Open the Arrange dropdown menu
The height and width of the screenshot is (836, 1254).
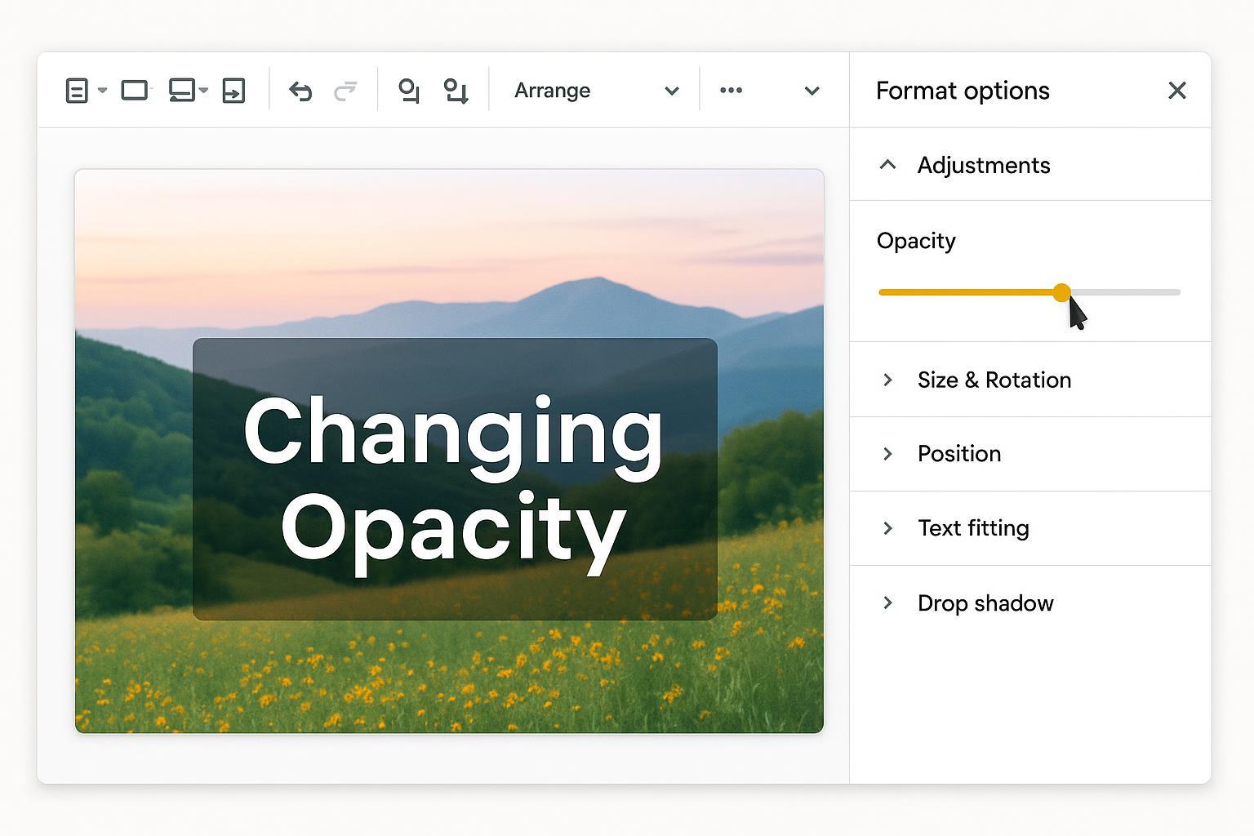[596, 91]
